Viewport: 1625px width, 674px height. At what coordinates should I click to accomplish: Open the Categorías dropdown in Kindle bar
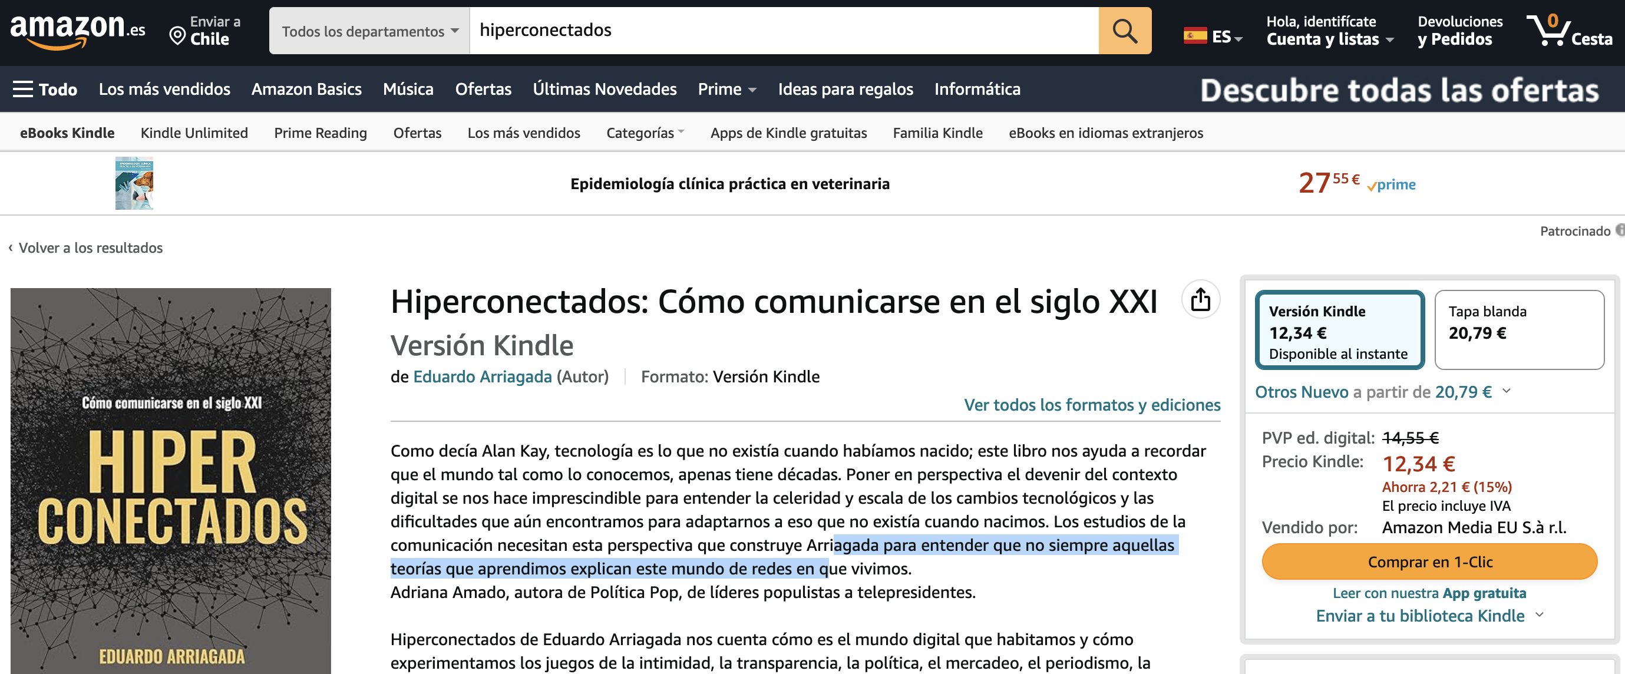(645, 133)
